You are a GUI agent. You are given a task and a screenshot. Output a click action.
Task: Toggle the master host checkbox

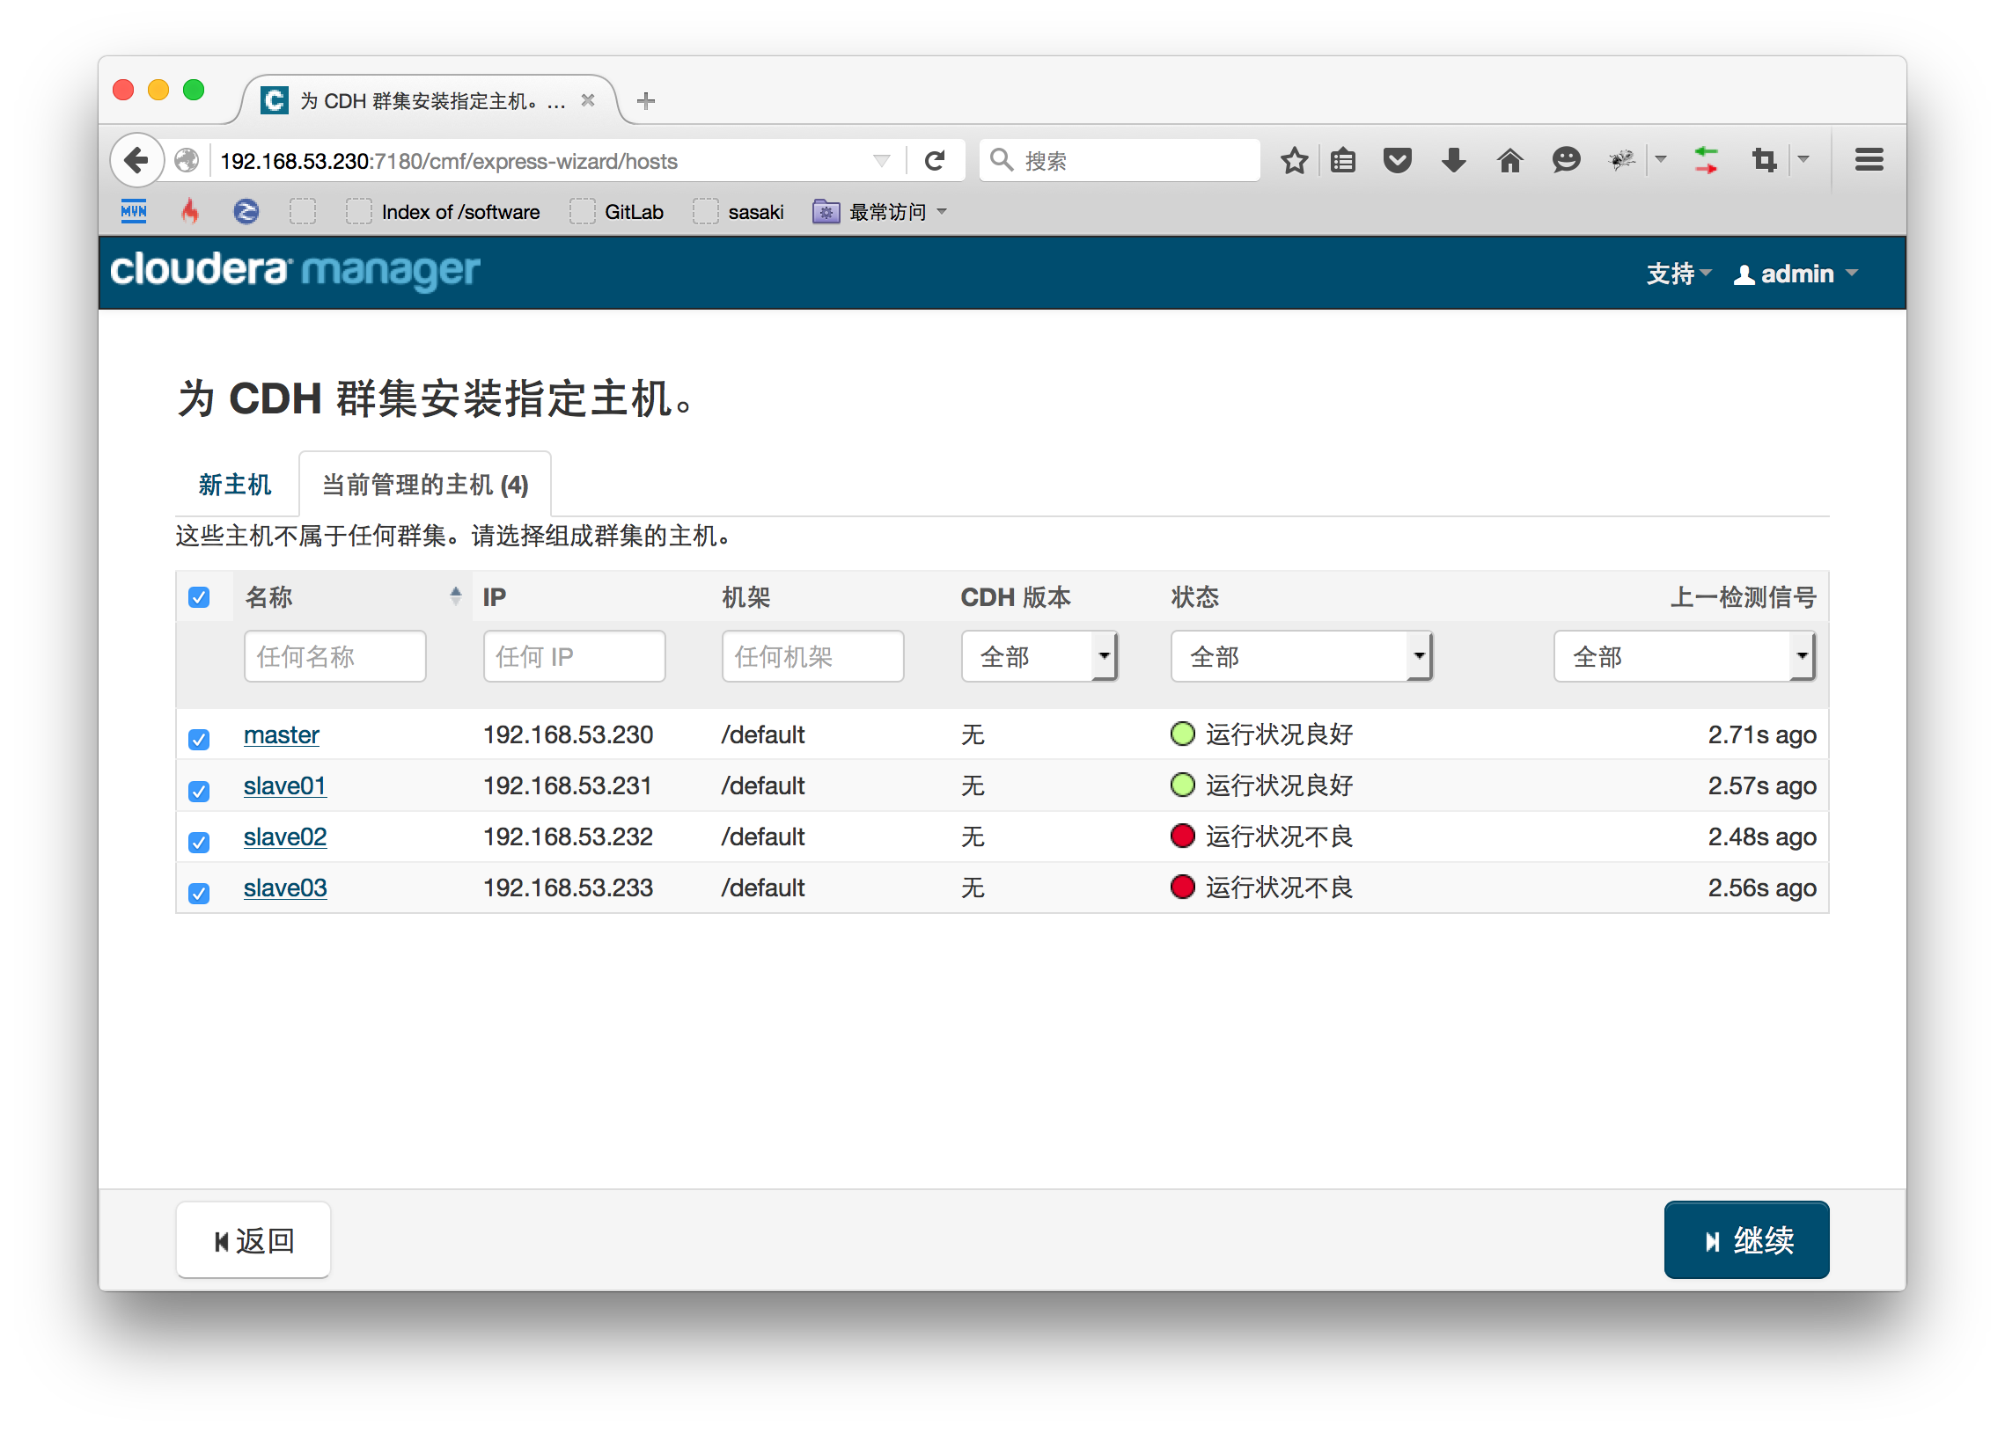[199, 739]
